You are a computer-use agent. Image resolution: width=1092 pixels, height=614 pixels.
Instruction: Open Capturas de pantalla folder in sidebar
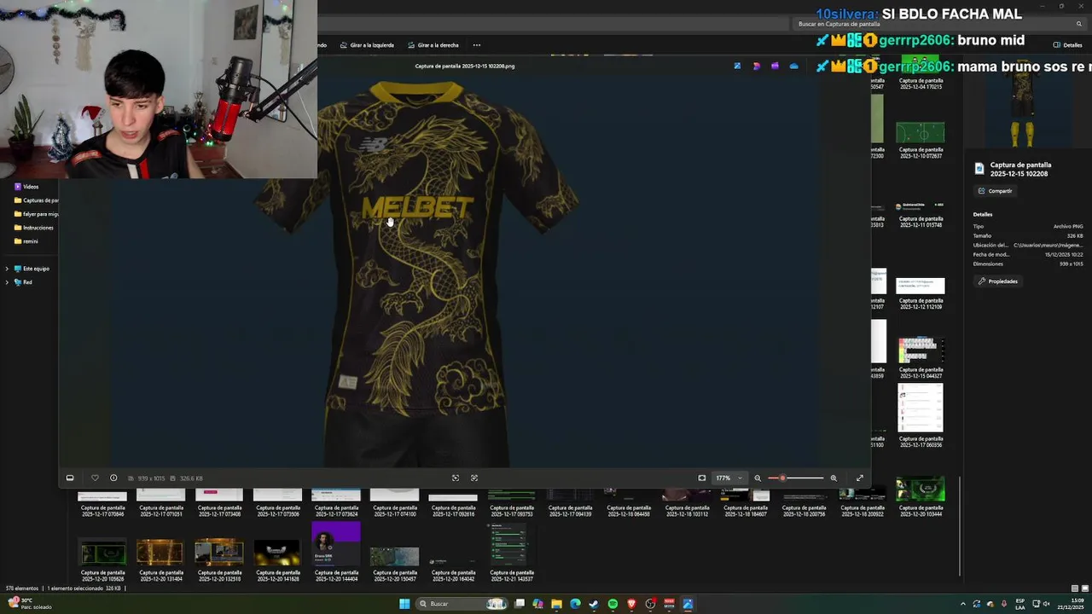pyautogui.click(x=36, y=200)
